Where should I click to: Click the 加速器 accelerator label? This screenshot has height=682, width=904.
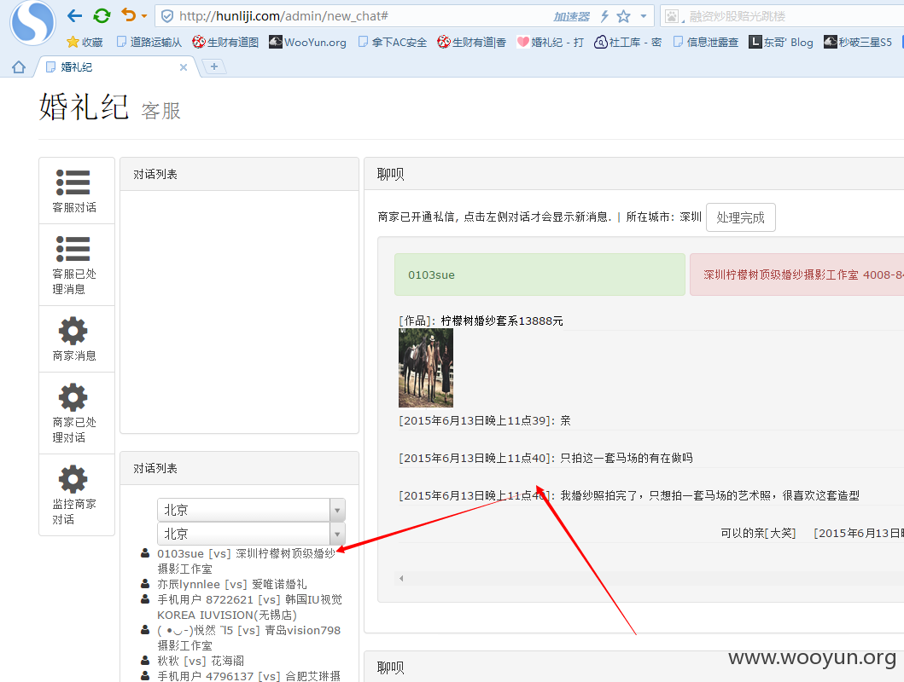click(x=571, y=17)
